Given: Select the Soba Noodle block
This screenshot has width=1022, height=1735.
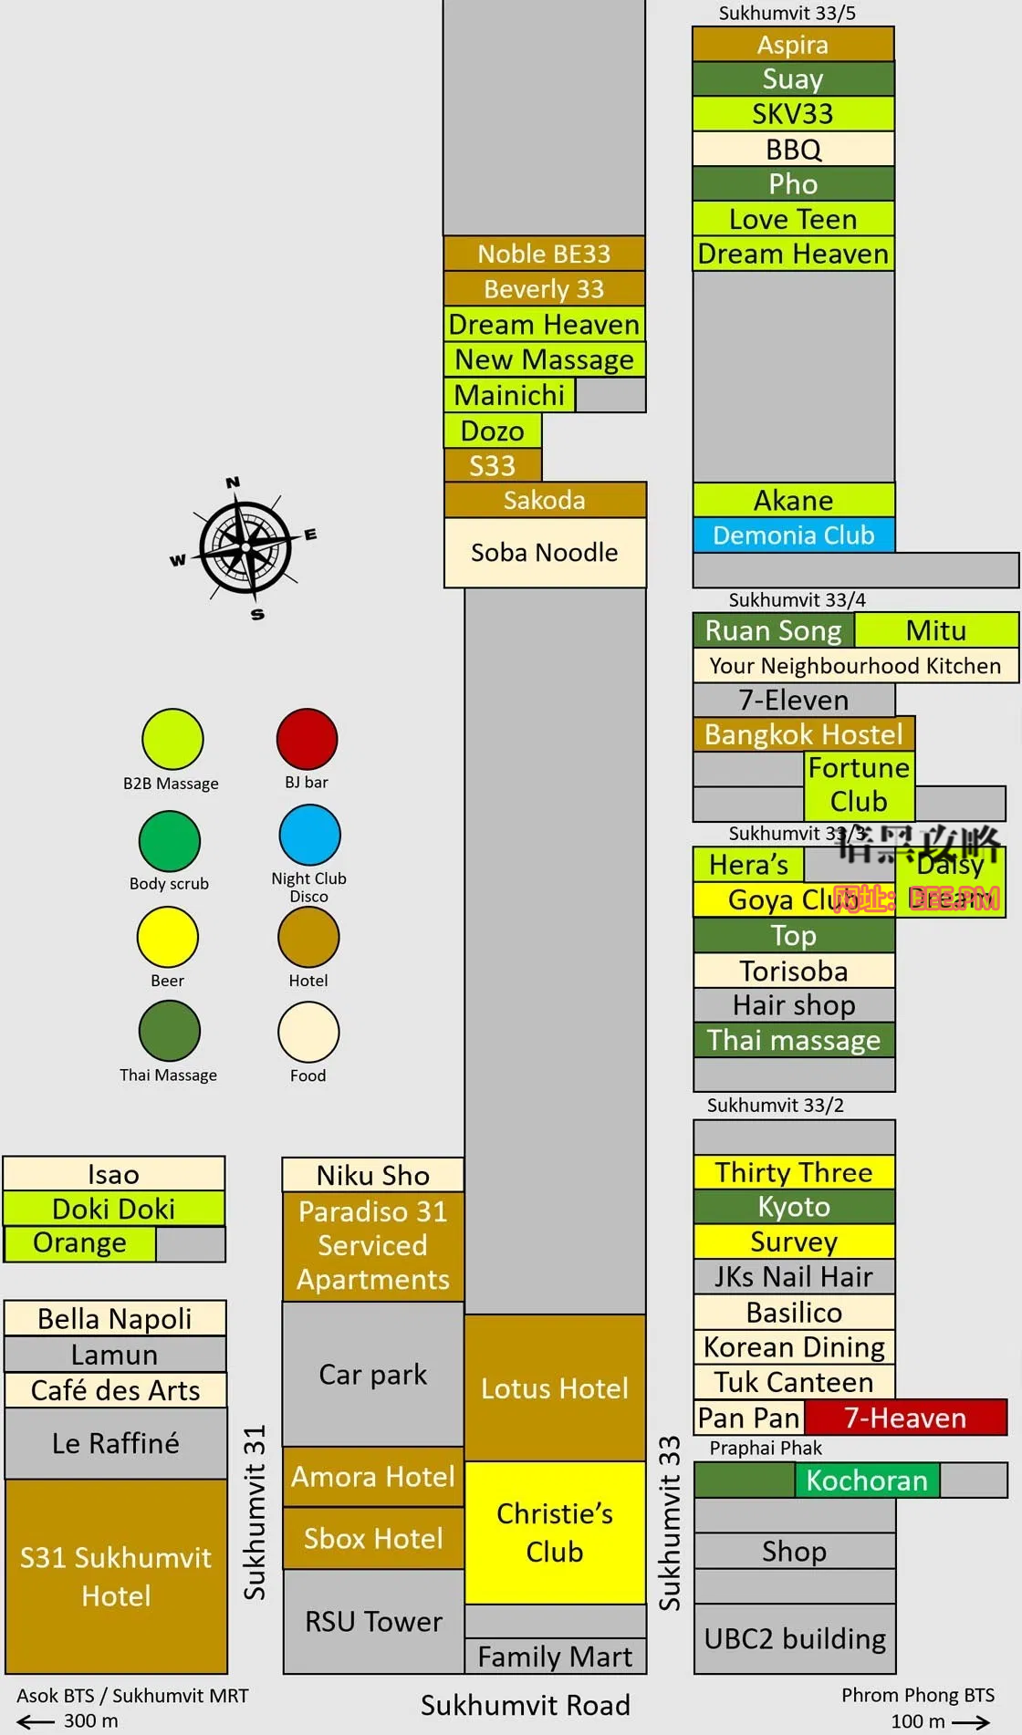Looking at the screenshot, I should (x=545, y=553).
